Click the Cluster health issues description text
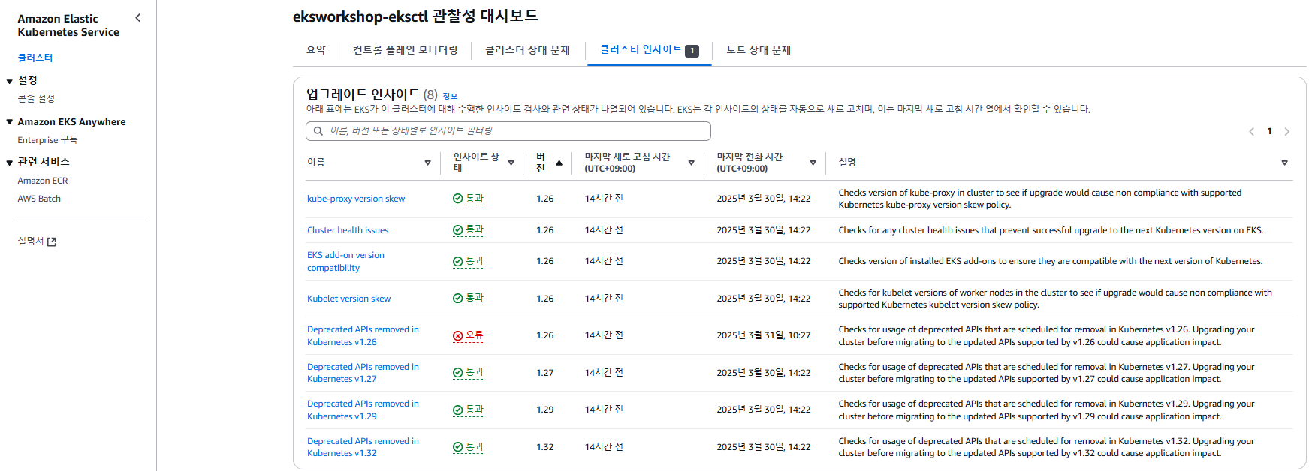The width and height of the screenshot is (1309, 471). pyautogui.click(x=1051, y=230)
